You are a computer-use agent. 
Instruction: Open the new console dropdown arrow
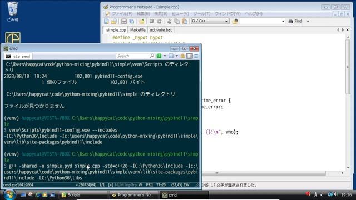[x=165, y=56]
